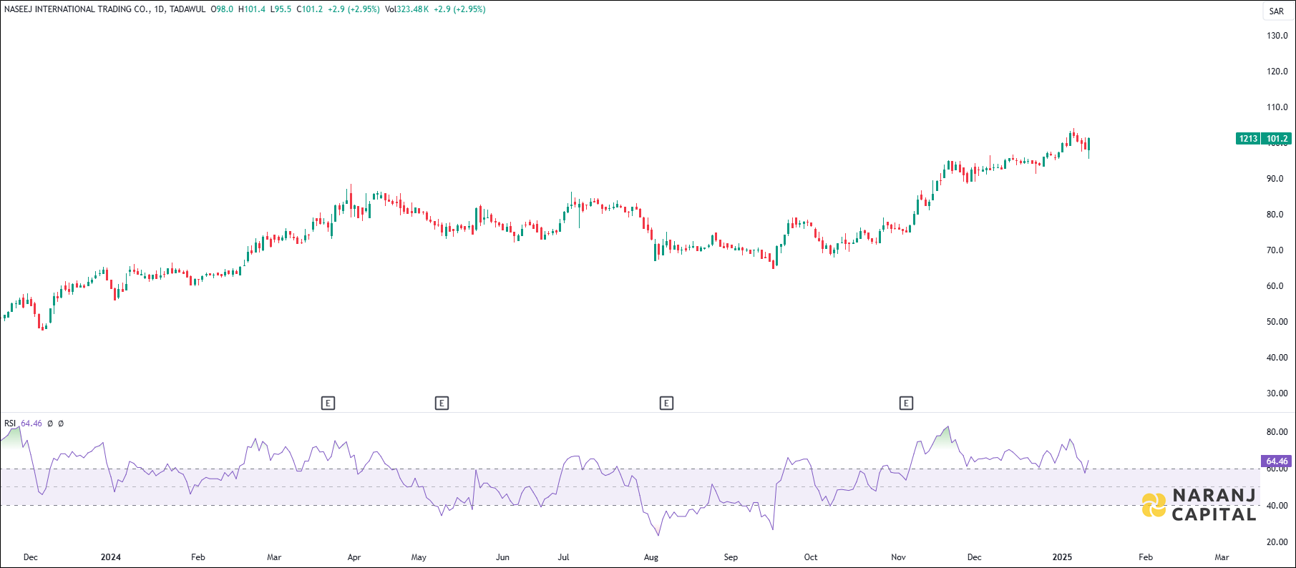The image size is (1296, 568).
Task: Click the Jun label on time axis
Action: point(503,557)
